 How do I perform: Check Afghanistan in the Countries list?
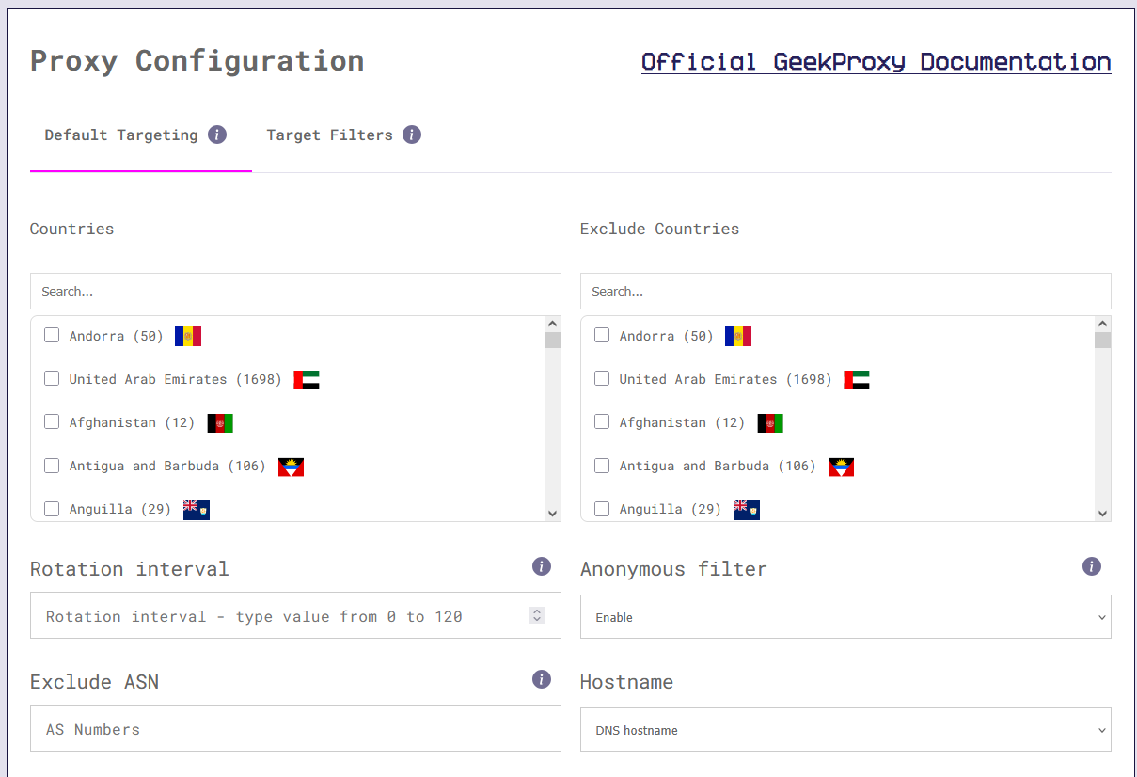[x=52, y=421]
